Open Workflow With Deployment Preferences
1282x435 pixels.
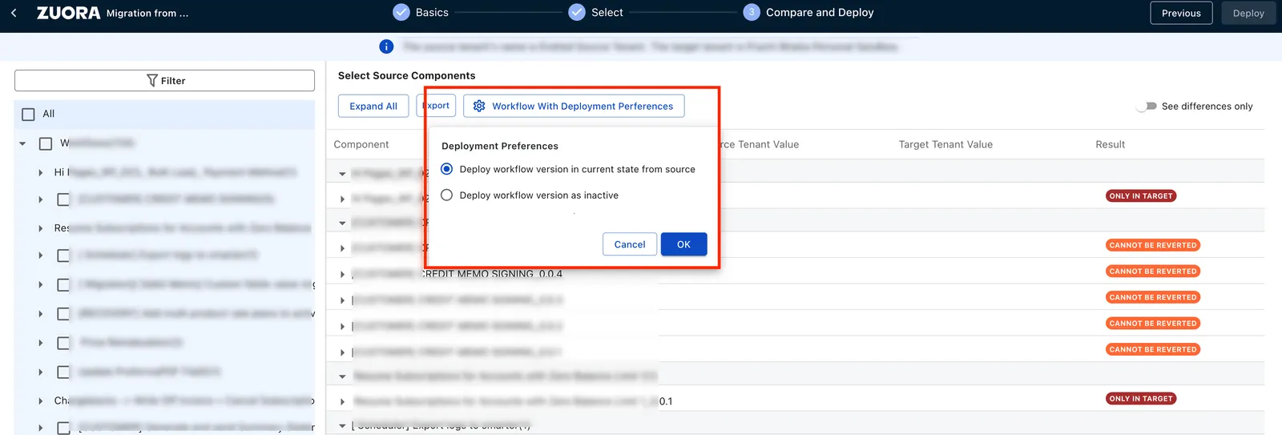point(574,106)
